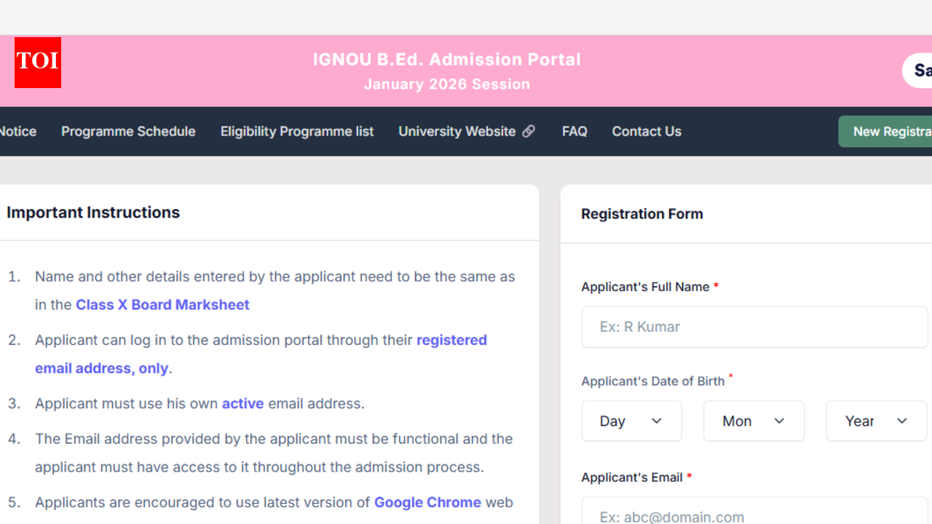
Task: Open the Eligibility Programme list
Action: [297, 131]
